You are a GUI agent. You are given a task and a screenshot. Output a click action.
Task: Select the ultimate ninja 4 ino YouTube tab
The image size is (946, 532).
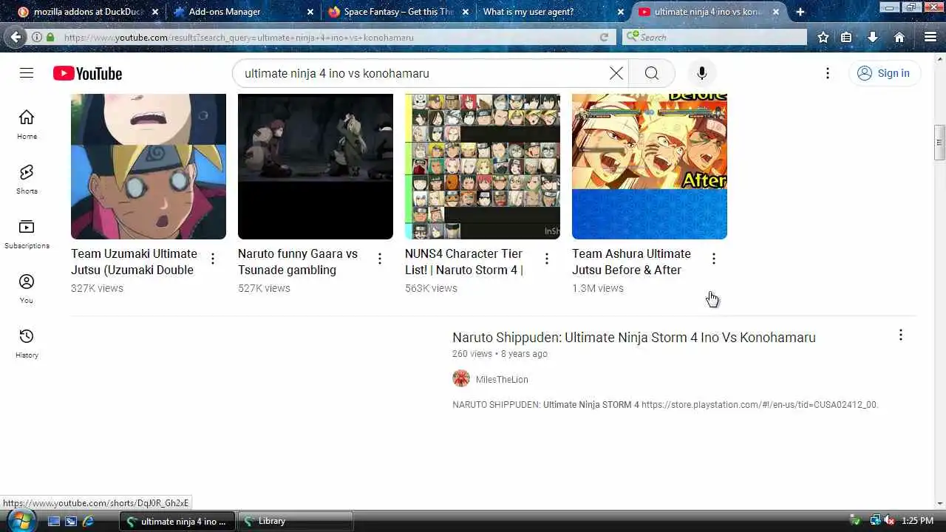[x=708, y=12]
